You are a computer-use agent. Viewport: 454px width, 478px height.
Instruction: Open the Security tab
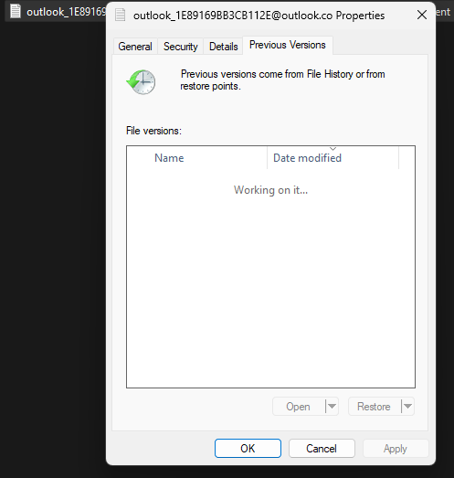[180, 47]
